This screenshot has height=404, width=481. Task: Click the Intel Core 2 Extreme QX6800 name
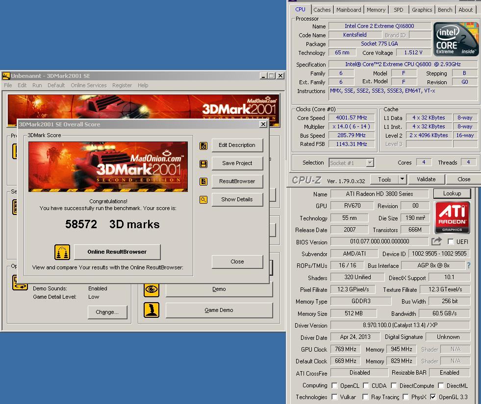380,26
